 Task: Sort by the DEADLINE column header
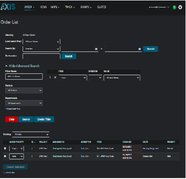pos(127,142)
